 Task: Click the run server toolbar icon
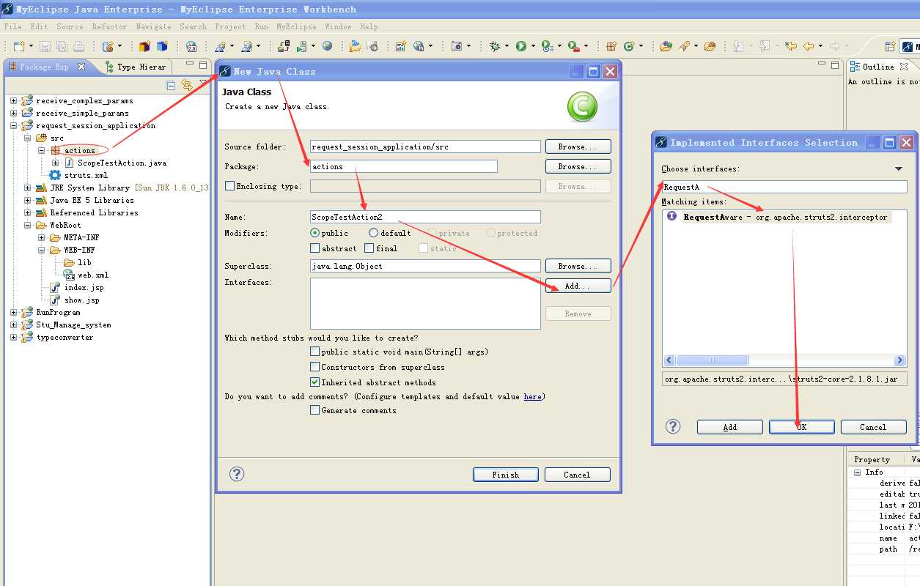click(301, 46)
